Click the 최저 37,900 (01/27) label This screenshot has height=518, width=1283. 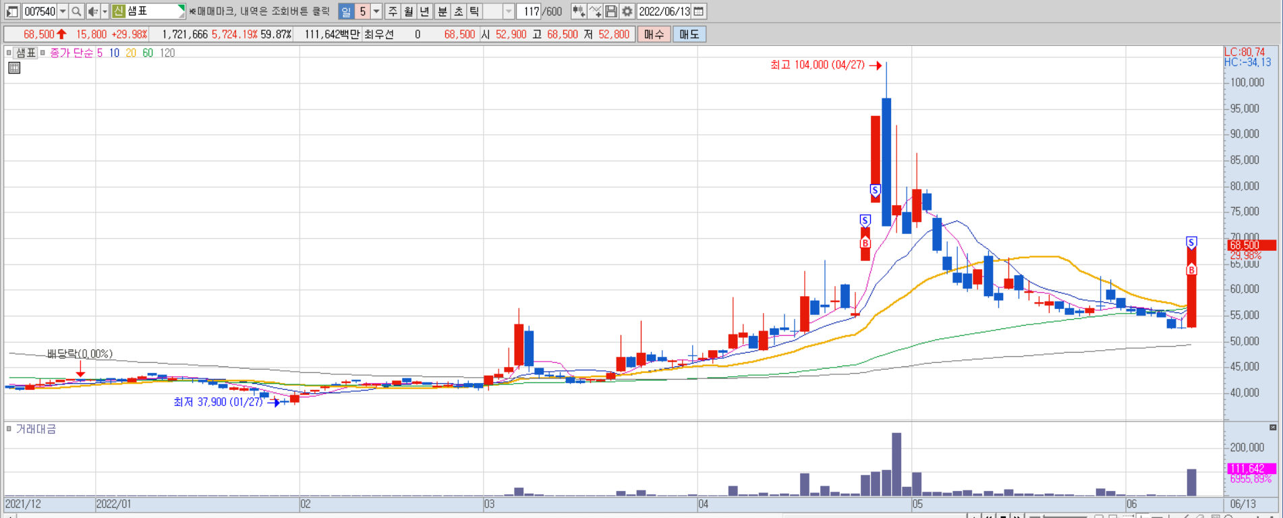point(218,402)
